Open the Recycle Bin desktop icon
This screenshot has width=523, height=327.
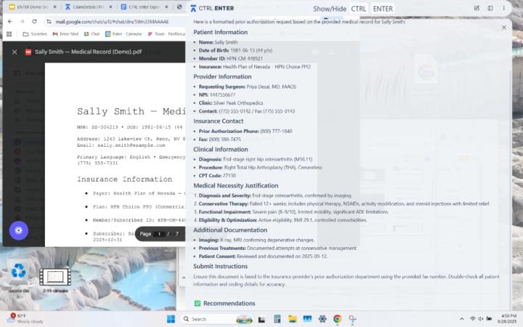pyautogui.click(x=19, y=276)
